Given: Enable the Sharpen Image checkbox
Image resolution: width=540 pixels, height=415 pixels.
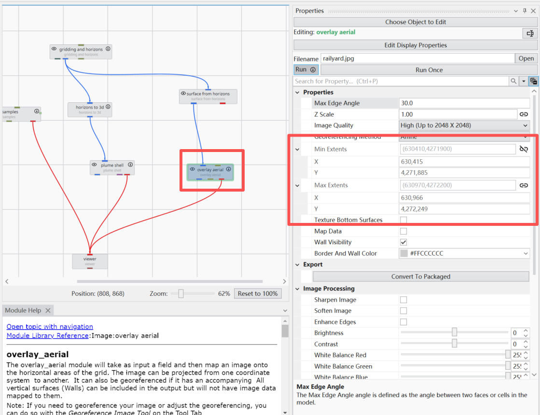Looking at the screenshot, I should coord(403,300).
